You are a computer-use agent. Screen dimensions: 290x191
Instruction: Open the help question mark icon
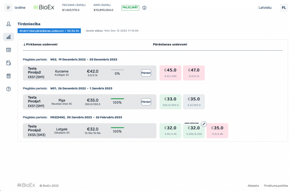(8, 89)
